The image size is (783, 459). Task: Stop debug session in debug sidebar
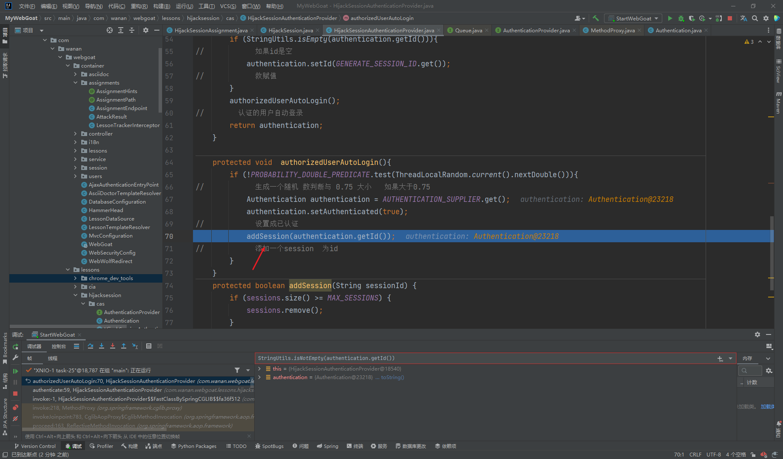[x=16, y=394]
